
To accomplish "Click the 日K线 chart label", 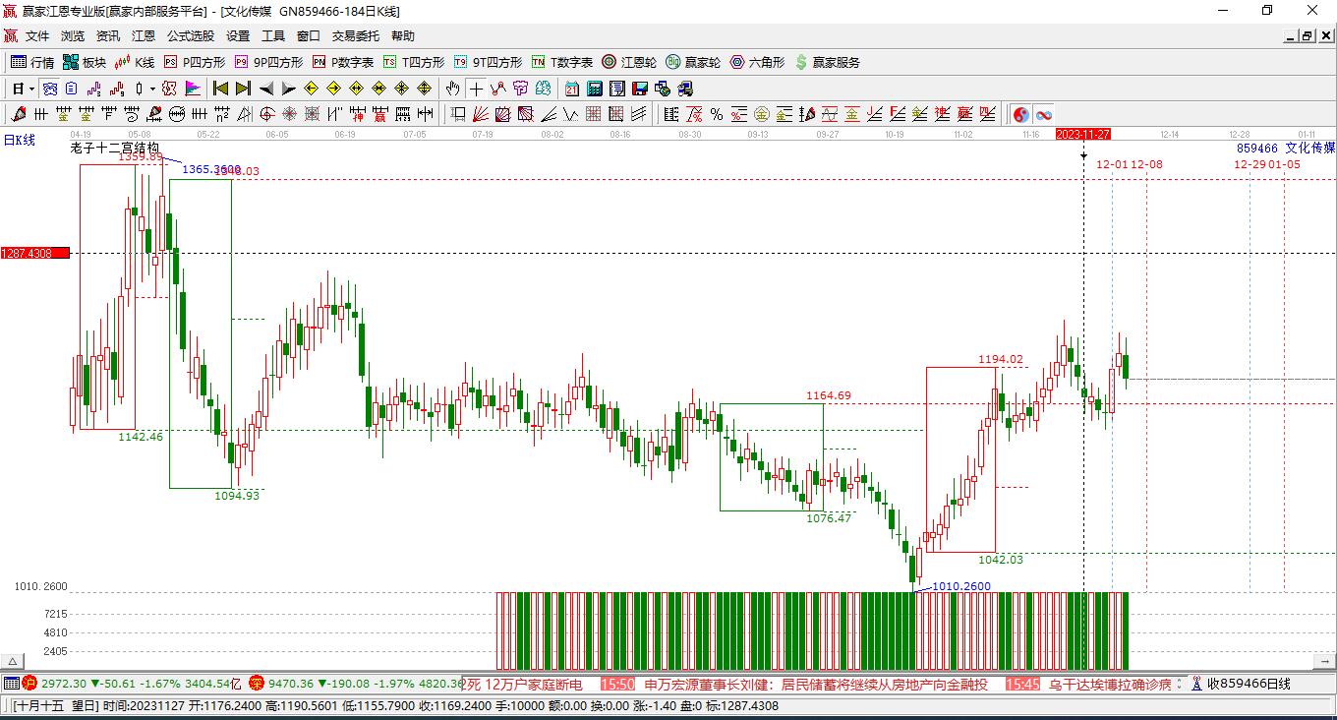I will tap(19, 140).
